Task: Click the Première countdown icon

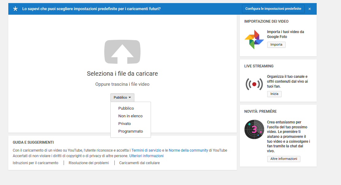Action: click(x=254, y=130)
